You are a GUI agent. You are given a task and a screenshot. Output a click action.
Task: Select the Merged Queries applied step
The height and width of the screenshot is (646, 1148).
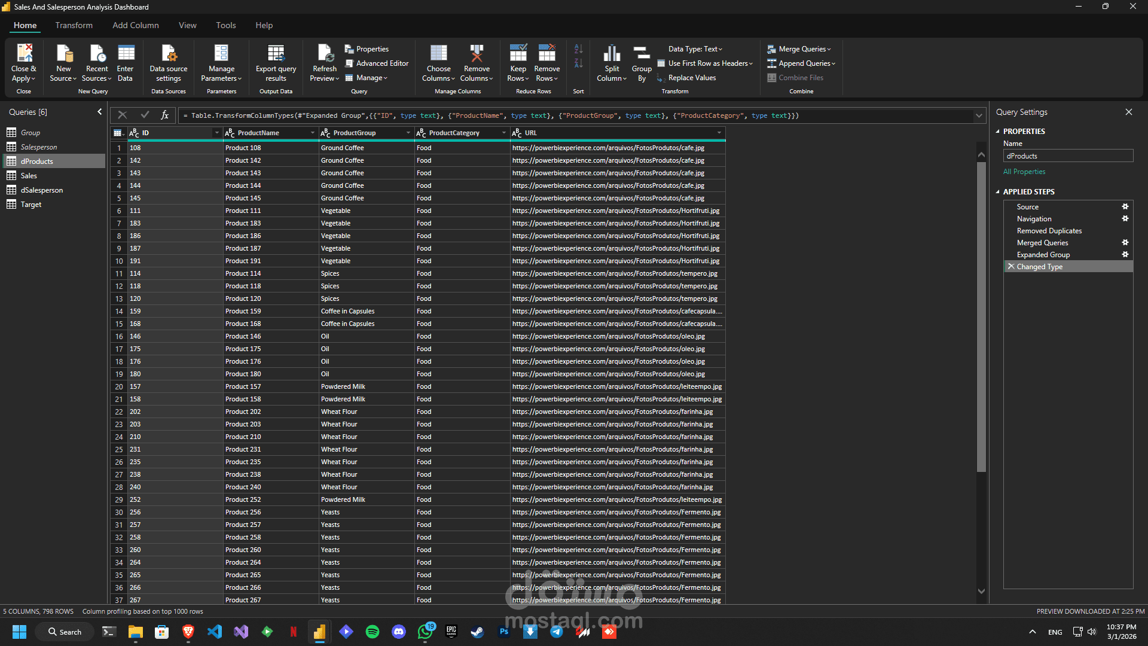1042,243
